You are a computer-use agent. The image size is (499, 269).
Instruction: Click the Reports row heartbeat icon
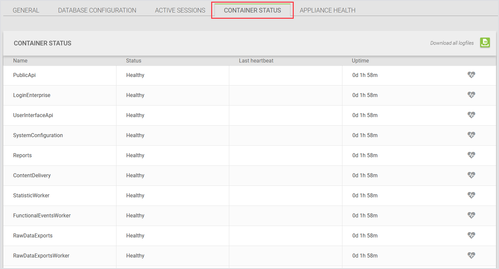pos(471,155)
